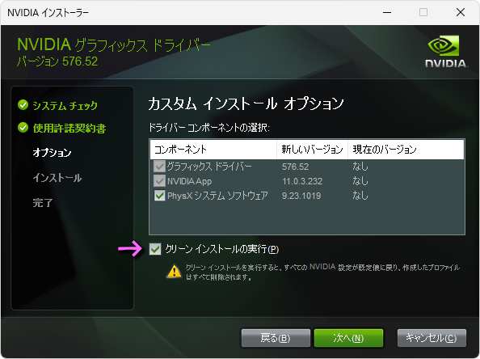The width and height of the screenshot is (480, 359).
Task: Toggle the クリーン インストールの実行 checkbox
Action: click(155, 249)
